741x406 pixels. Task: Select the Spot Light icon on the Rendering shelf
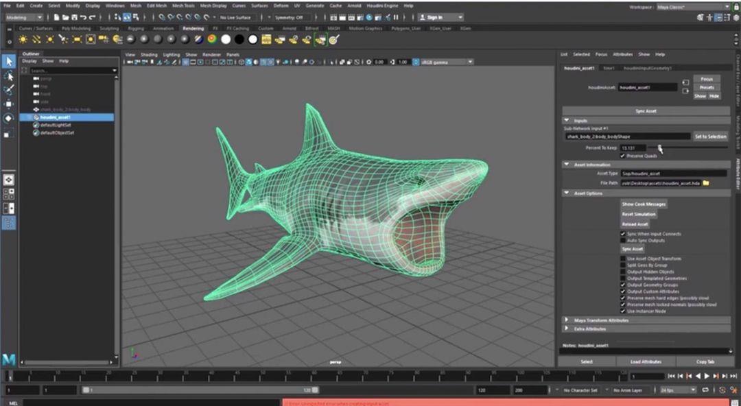(63, 40)
